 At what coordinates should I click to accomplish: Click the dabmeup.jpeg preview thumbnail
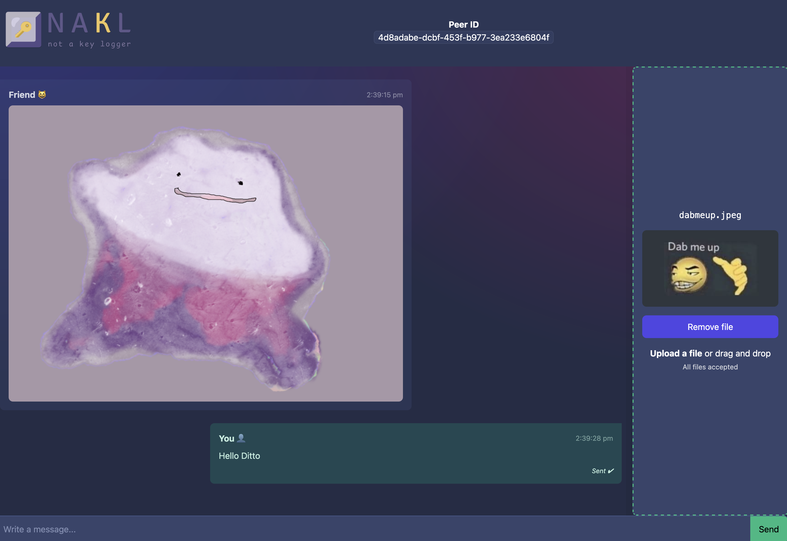tap(710, 268)
